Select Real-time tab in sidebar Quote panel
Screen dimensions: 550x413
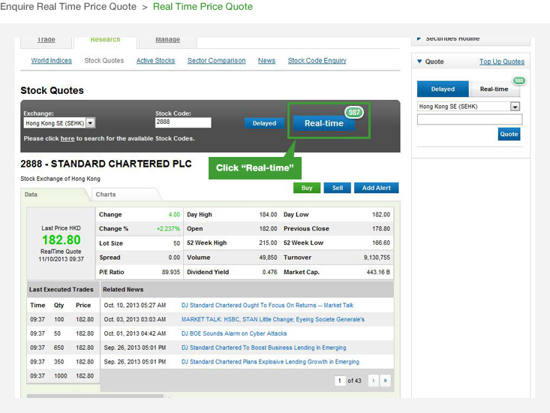coord(494,89)
